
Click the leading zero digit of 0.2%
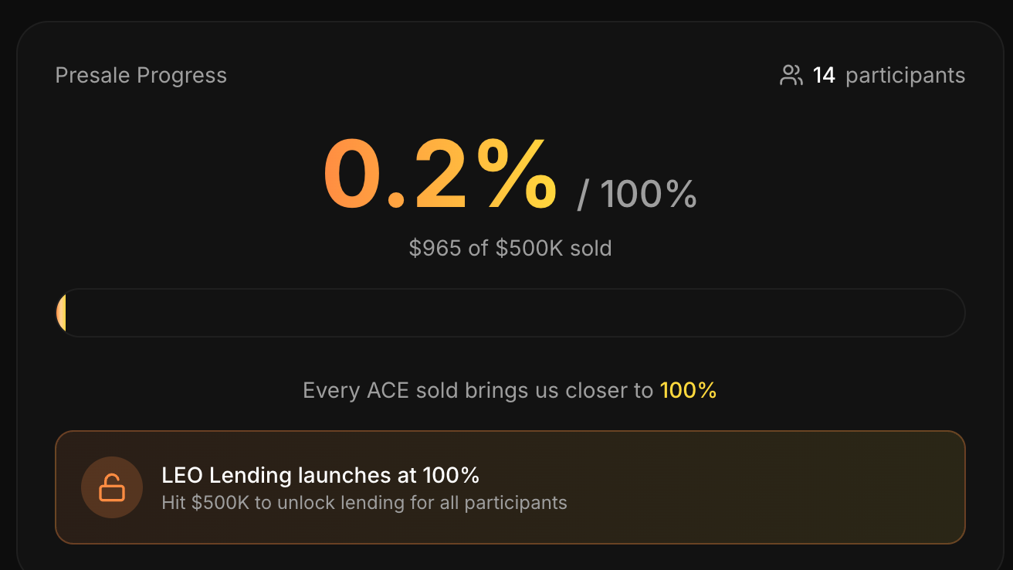click(351, 176)
